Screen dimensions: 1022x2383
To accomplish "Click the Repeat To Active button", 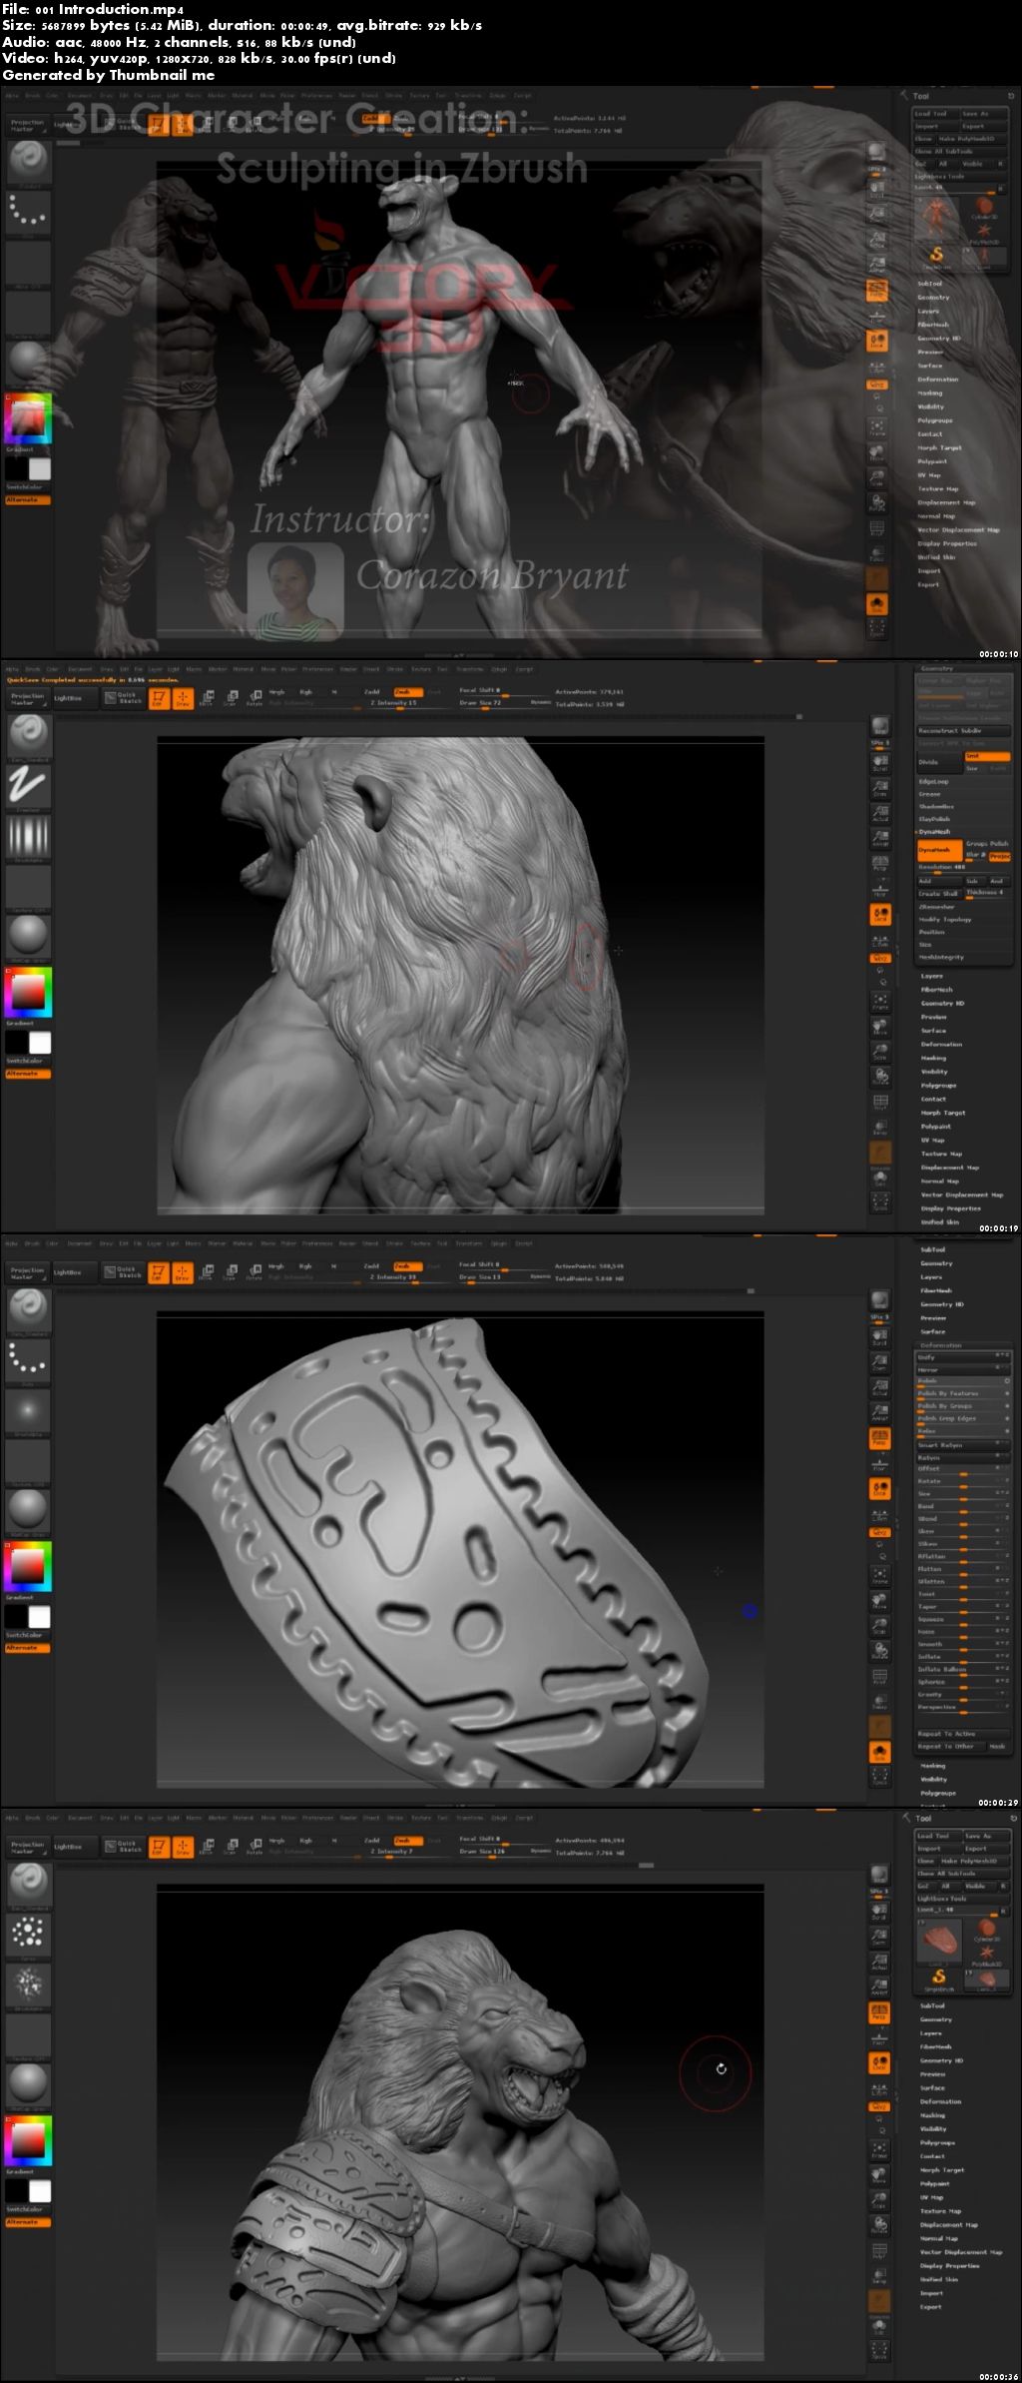I will coord(963,1734).
